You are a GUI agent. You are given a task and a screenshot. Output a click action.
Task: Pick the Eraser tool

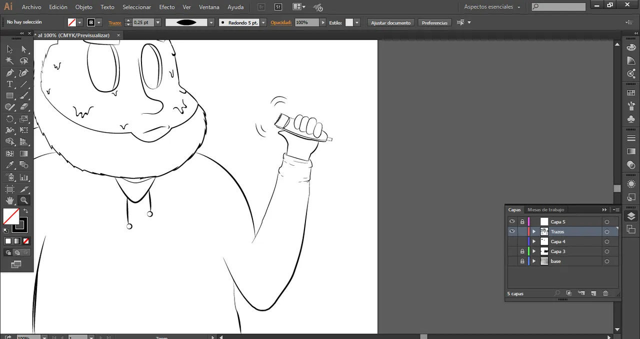(x=23, y=107)
